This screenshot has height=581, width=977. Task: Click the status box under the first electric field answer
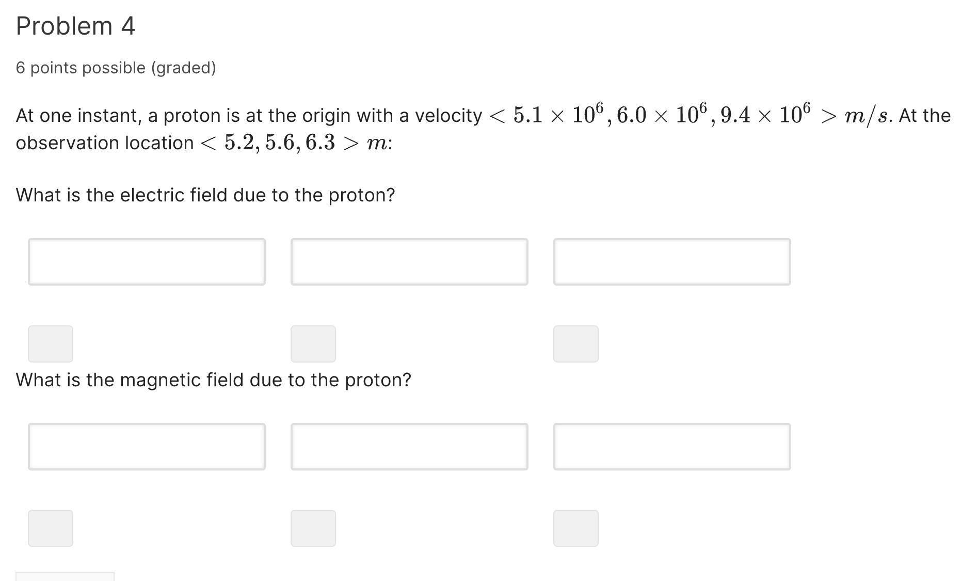50,343
